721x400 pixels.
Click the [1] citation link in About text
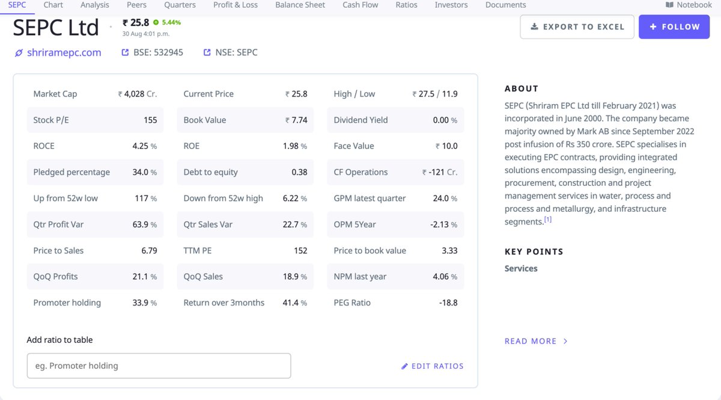click(547, 220)
